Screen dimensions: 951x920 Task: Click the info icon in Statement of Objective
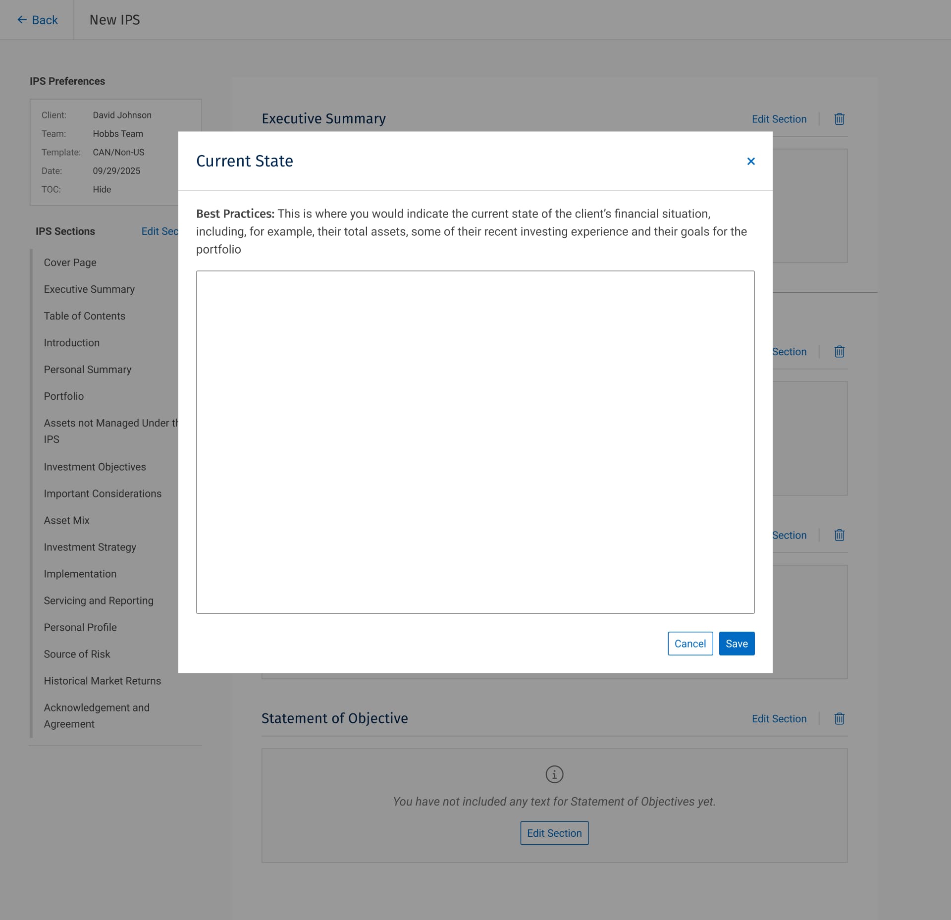[x=554, y=774]
